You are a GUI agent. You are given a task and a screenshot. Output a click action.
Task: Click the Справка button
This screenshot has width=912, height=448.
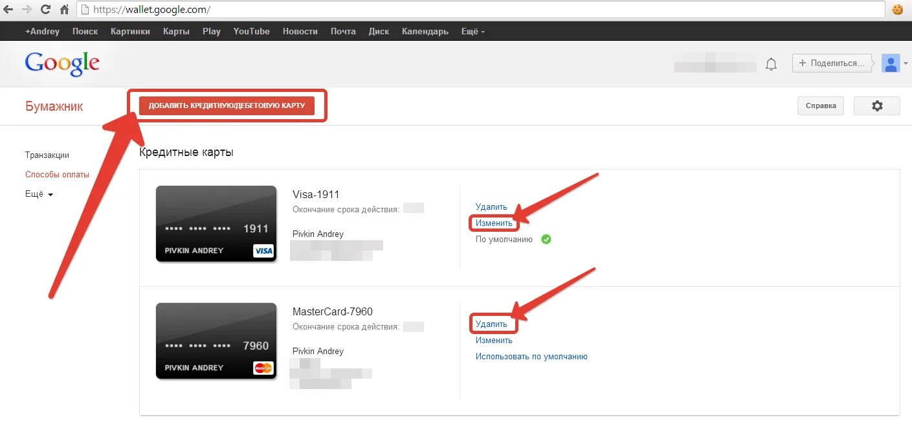[x=821, y=106]
